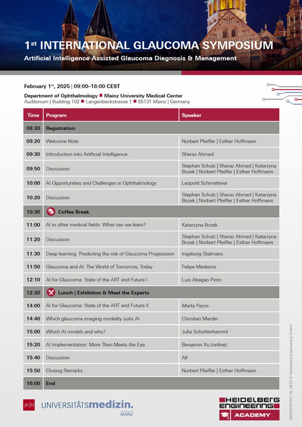Click the Closing Remarks row
This screenshot has width=302, height=427.
point(151,370)
